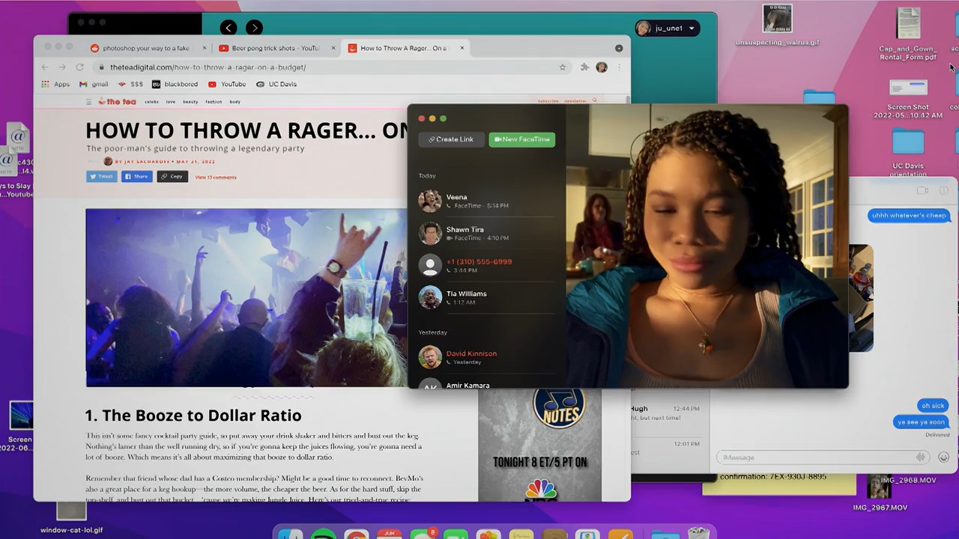Open the site's hamburger menu icon
The width and height of the screenshot is (959, 539).
(x=90, y=101)
